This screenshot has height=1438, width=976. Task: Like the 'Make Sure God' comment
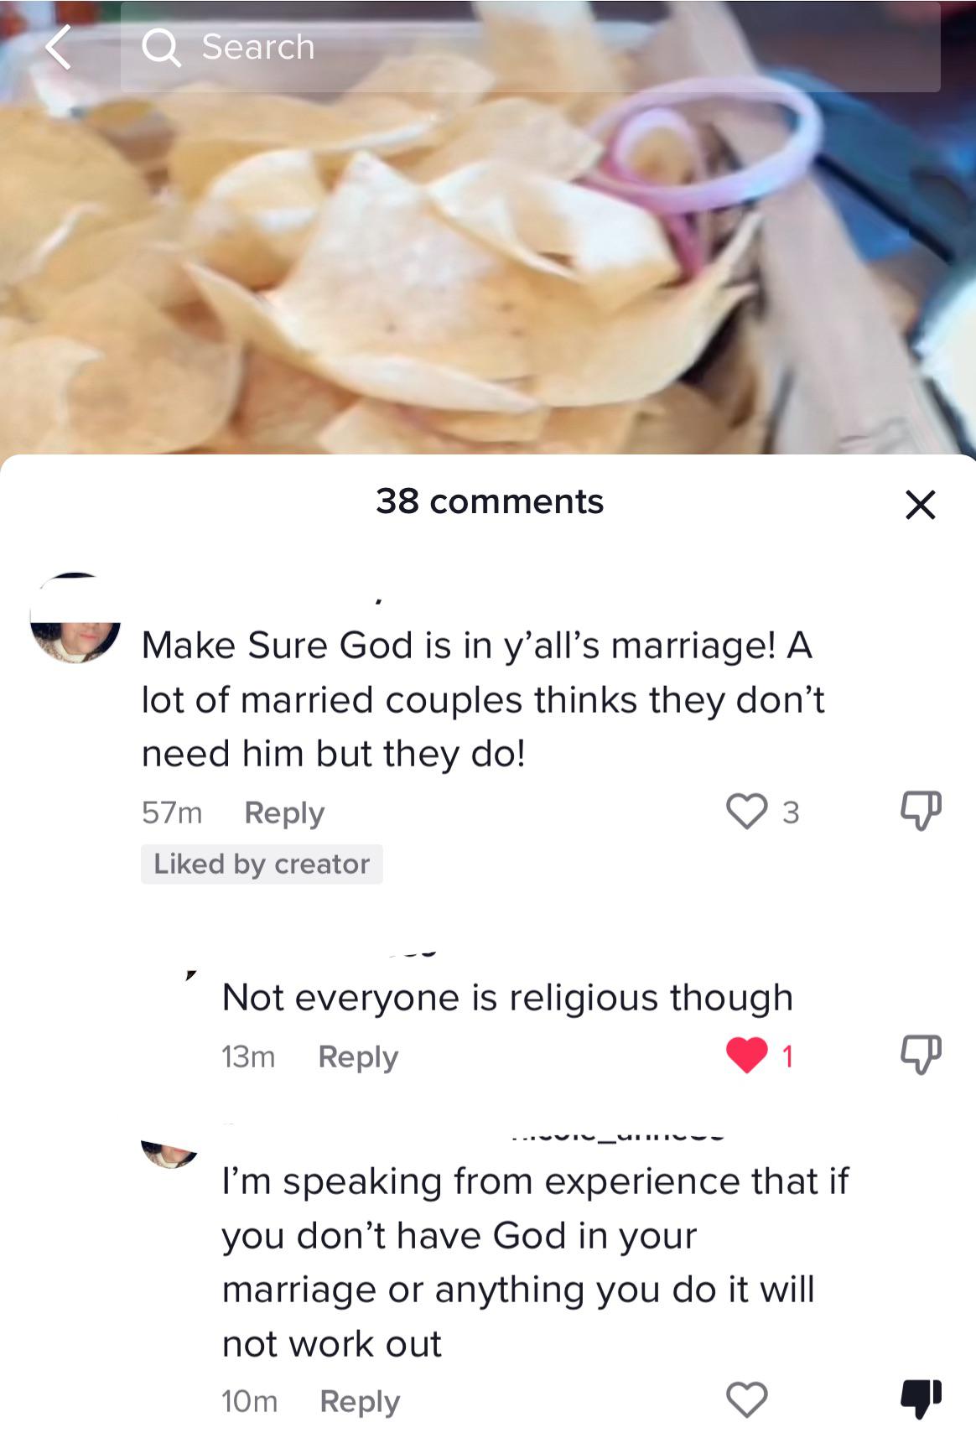pos(746,812)
